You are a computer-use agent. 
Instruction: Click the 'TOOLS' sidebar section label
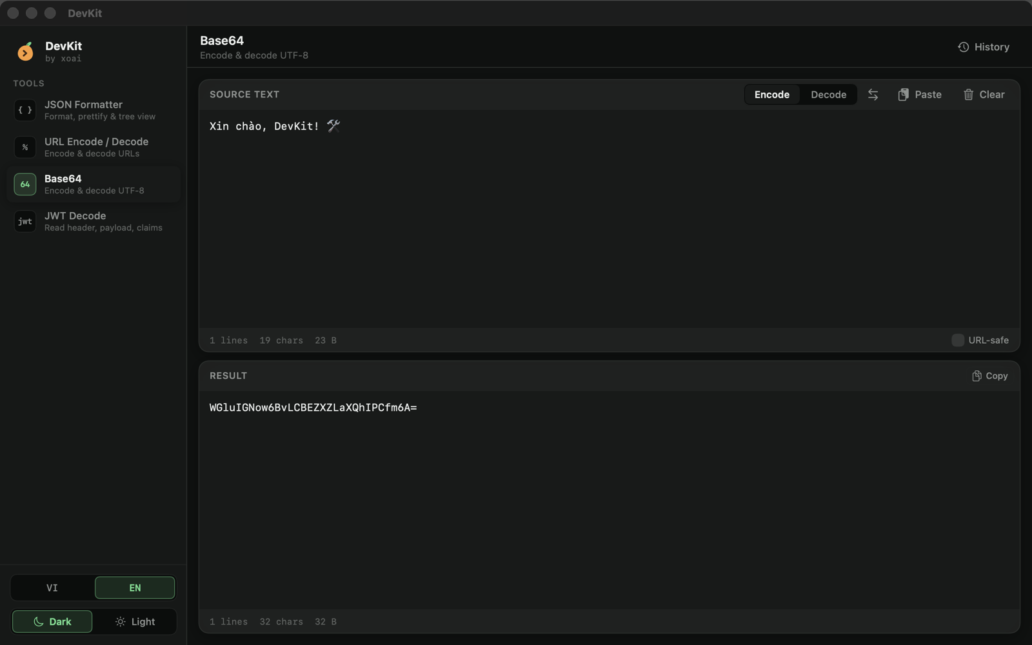[29, 84]
